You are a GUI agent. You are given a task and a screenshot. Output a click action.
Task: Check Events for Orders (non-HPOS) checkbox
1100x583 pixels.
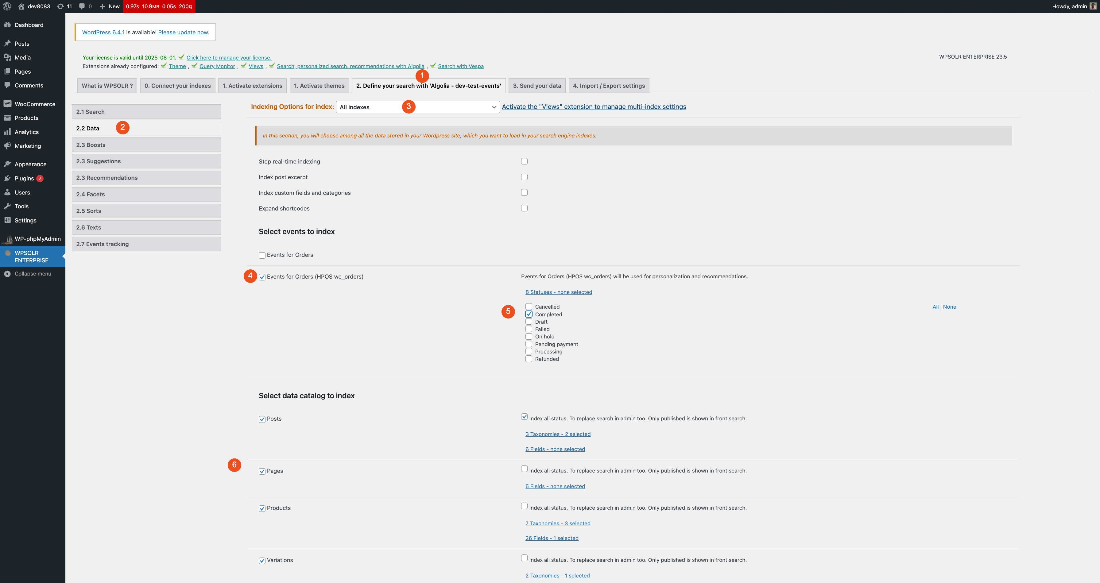(262, 255)
